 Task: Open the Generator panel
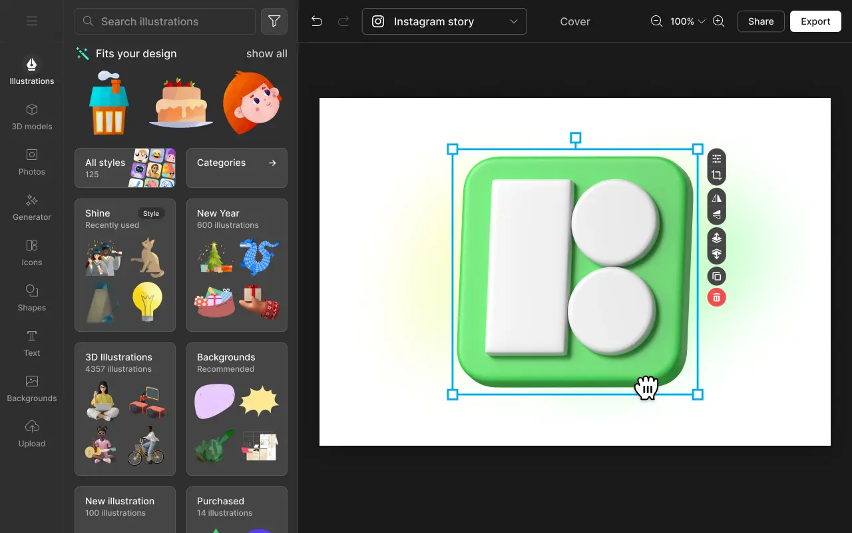point(31,207)
